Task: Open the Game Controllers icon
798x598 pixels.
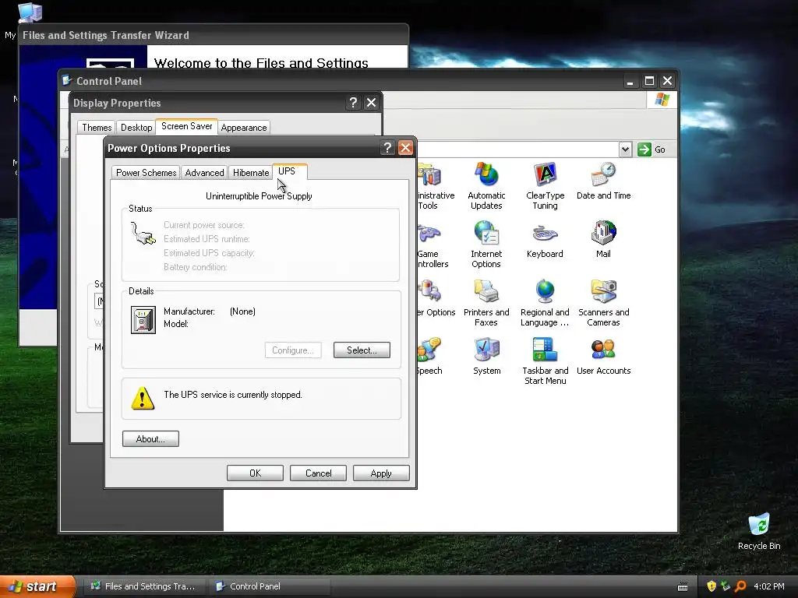Action: click(433, 244)
